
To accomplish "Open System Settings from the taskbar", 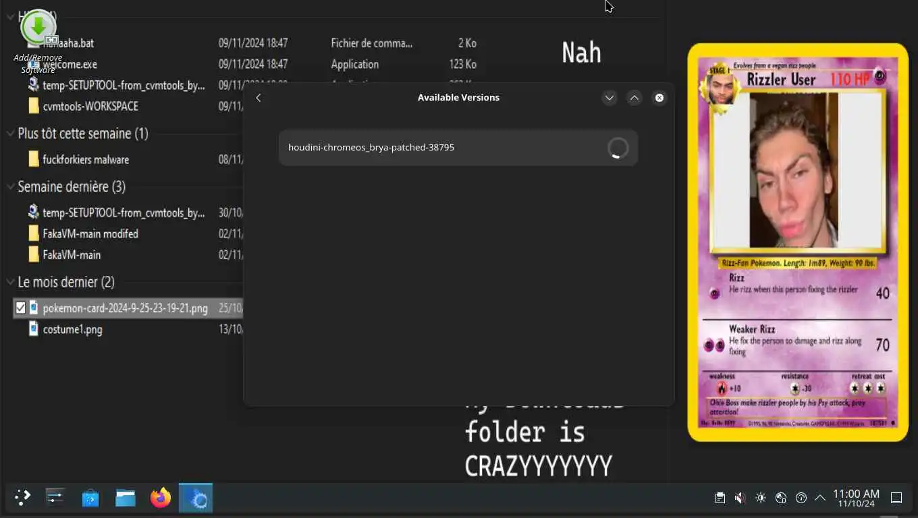I will coord(55,498).
